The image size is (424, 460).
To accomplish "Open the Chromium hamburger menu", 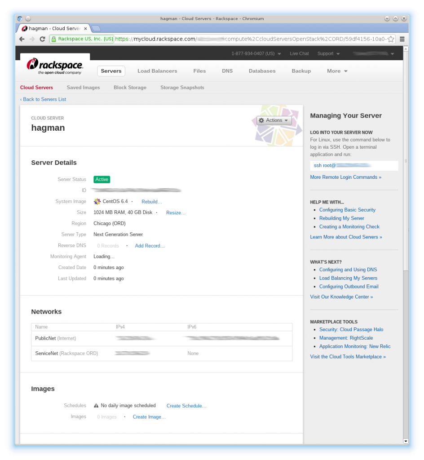I will point(402,39).
